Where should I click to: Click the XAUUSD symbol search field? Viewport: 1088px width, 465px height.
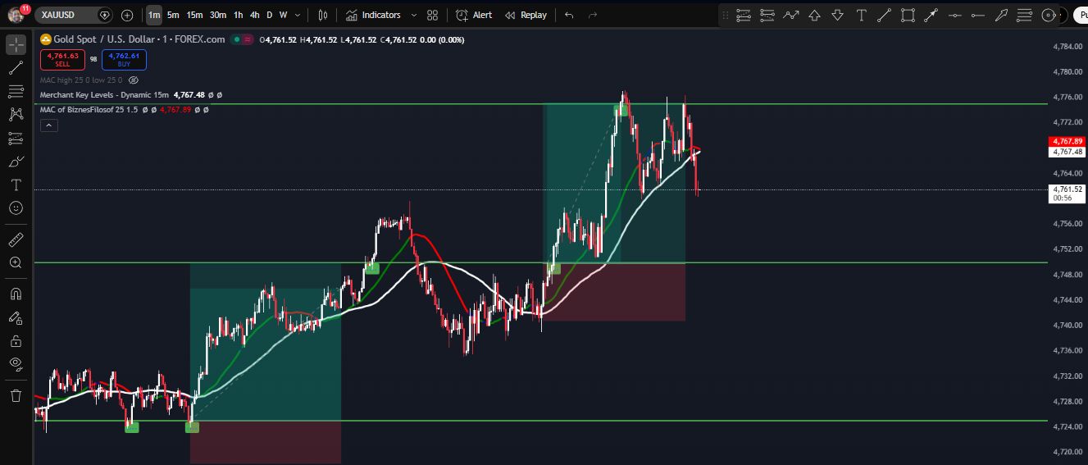pyautogui.click(x=66, y=15)
